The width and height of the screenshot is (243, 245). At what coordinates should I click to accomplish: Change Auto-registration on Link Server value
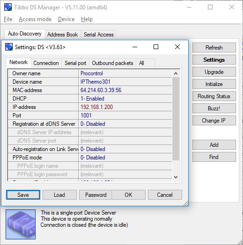click(x=125, y=149)
